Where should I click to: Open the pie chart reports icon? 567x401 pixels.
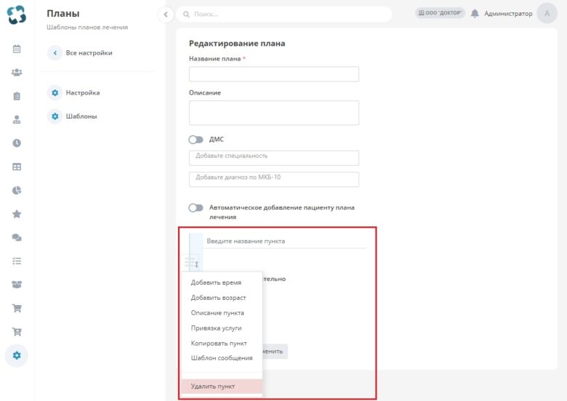[17, 191]
